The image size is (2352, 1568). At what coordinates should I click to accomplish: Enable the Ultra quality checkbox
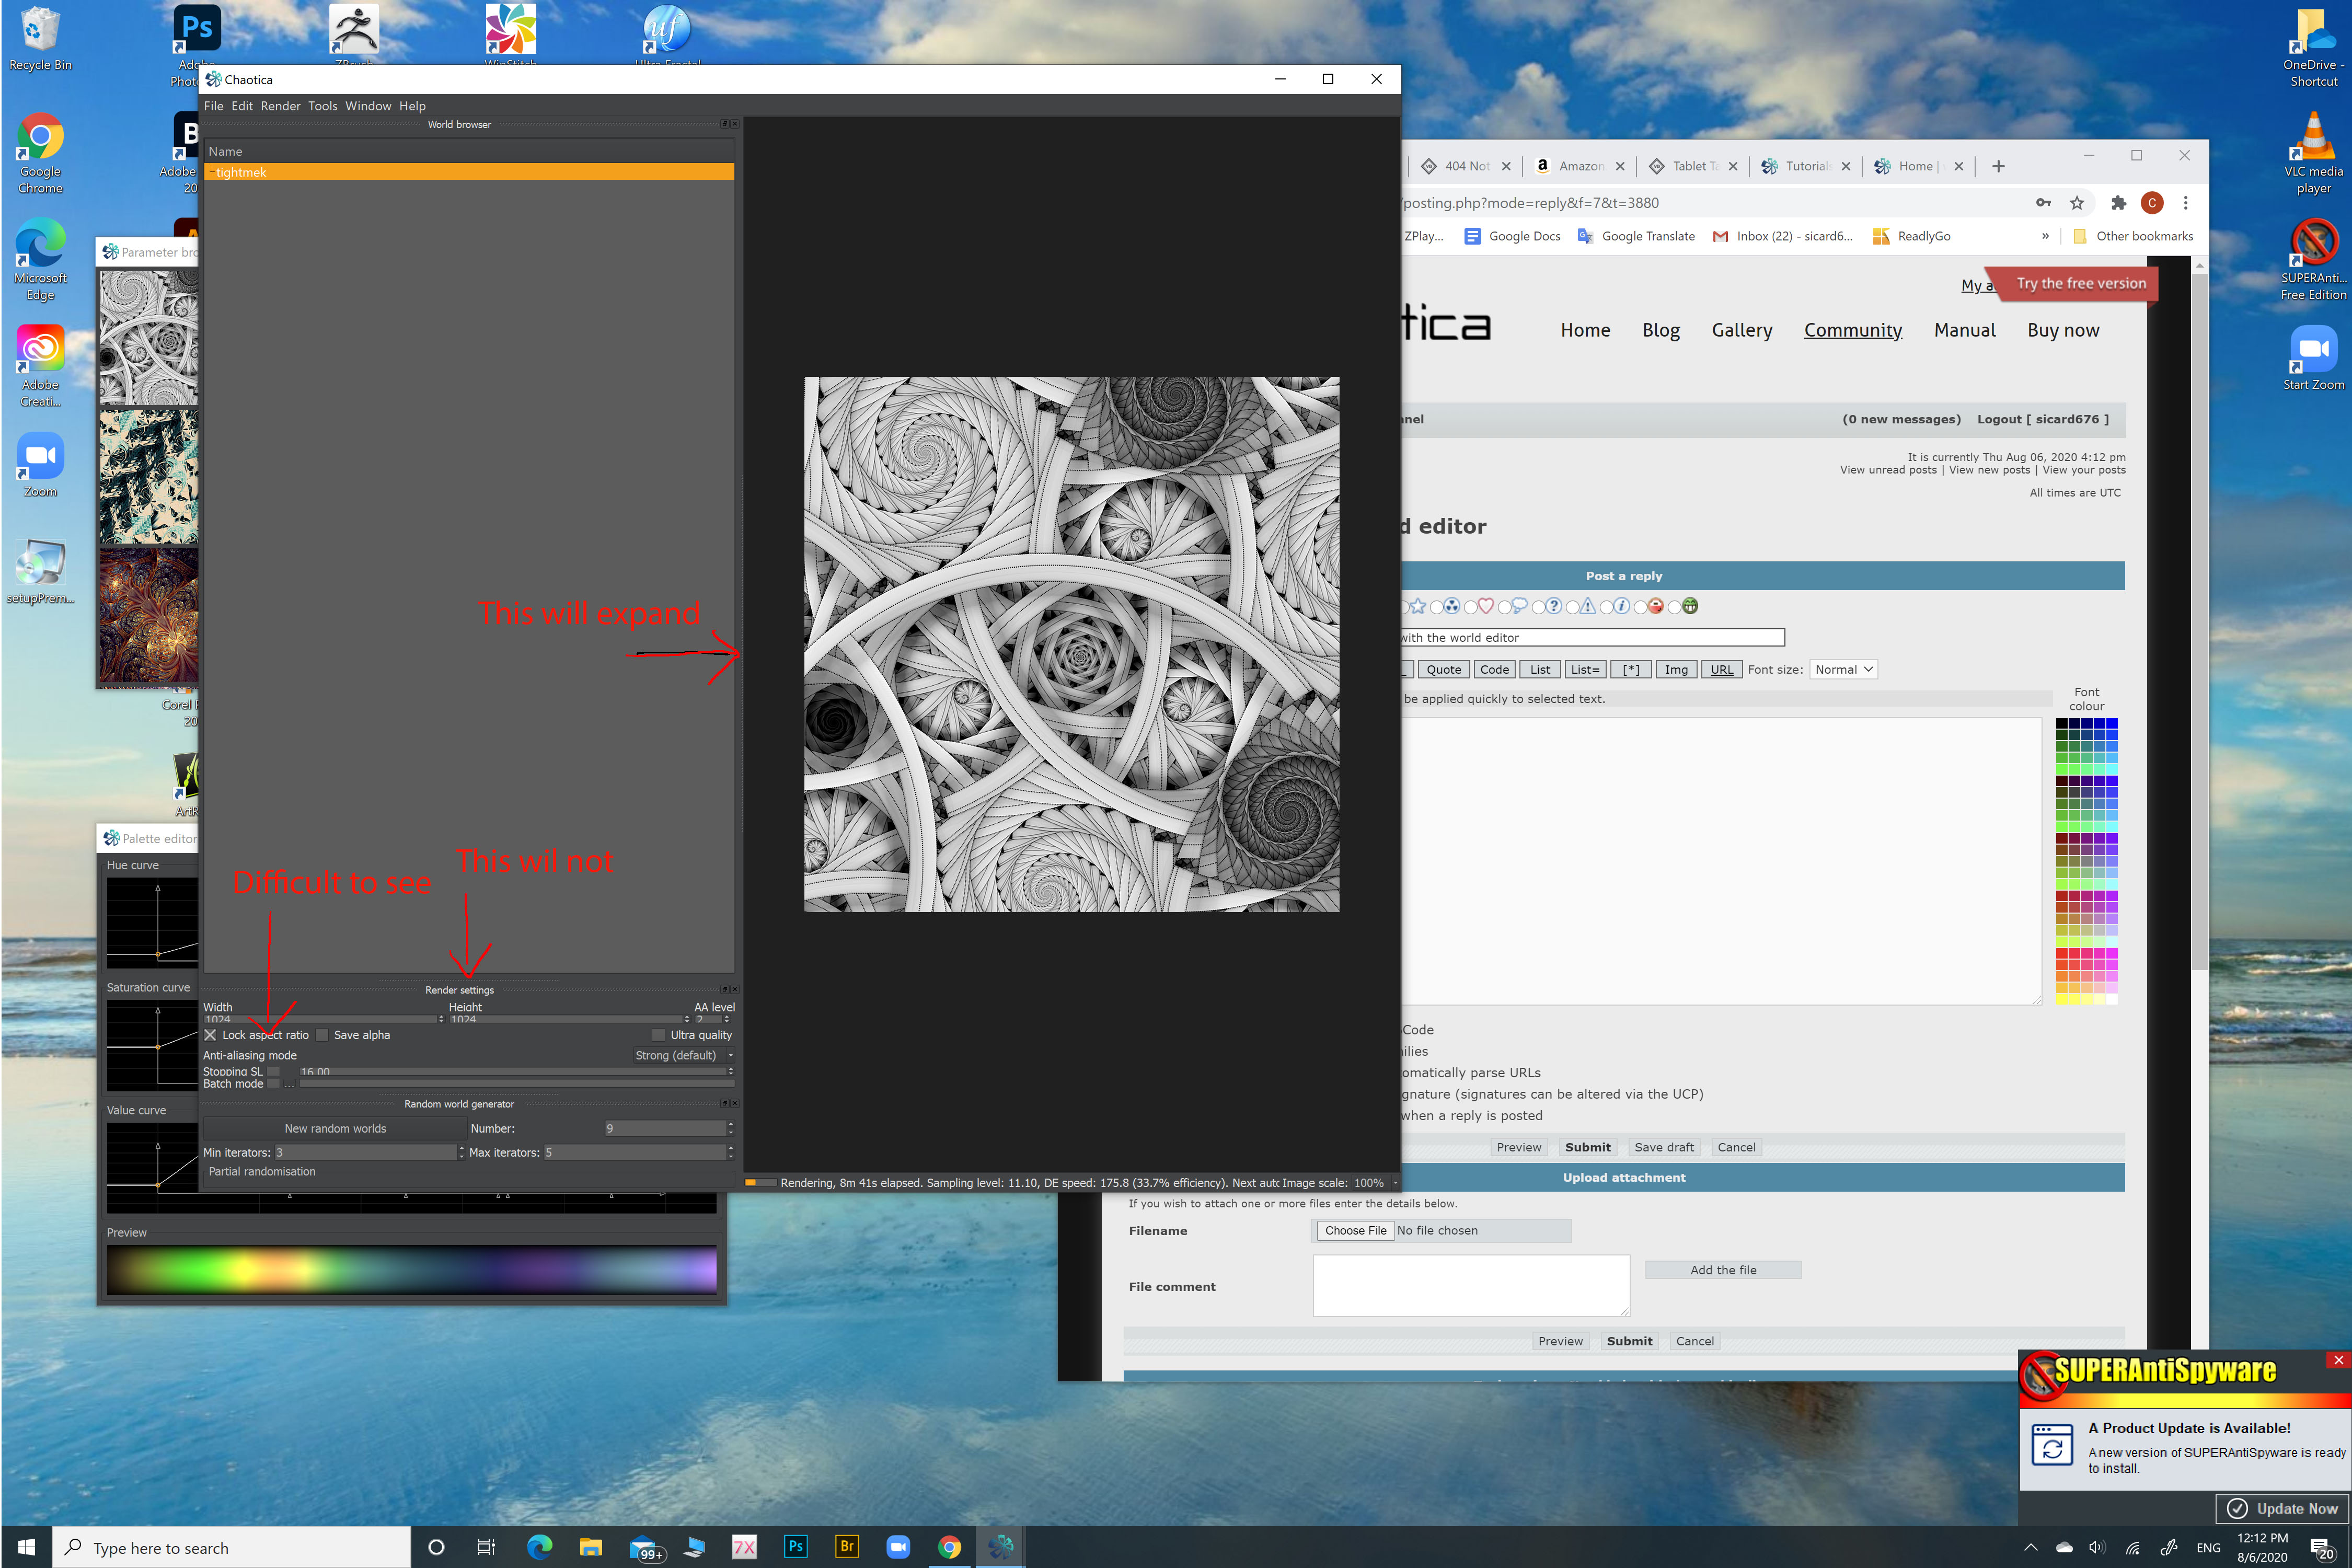pyautogui.click(x=658, y=1035)
